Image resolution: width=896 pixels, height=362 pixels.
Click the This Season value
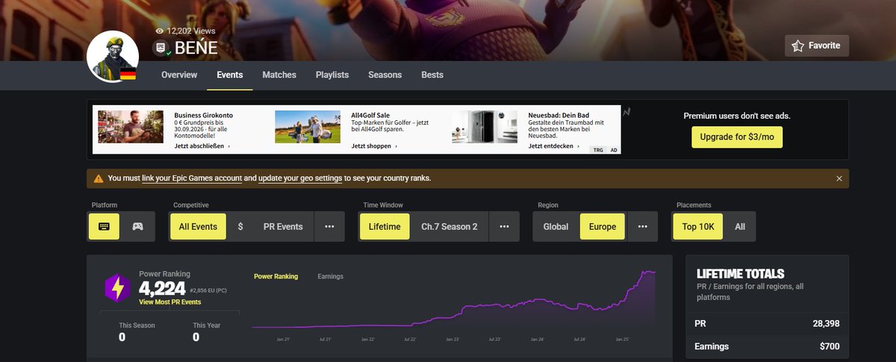pos(122,337)
